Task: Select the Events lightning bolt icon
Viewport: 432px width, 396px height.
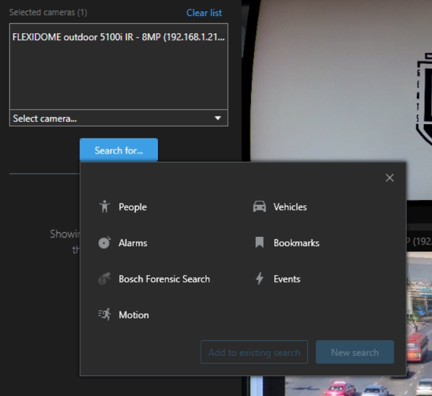Action: click(x=259, y=279)
